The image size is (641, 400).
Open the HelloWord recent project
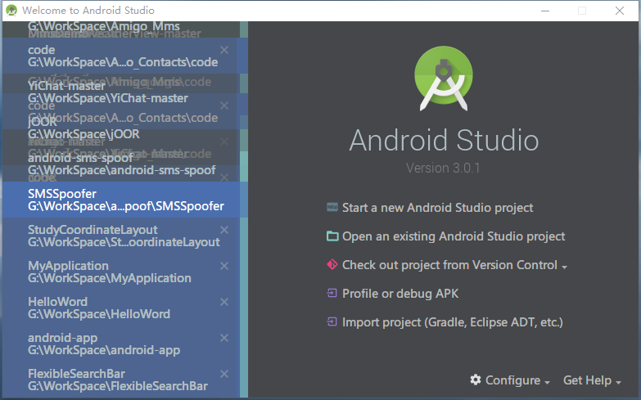[x=121, y=308]
